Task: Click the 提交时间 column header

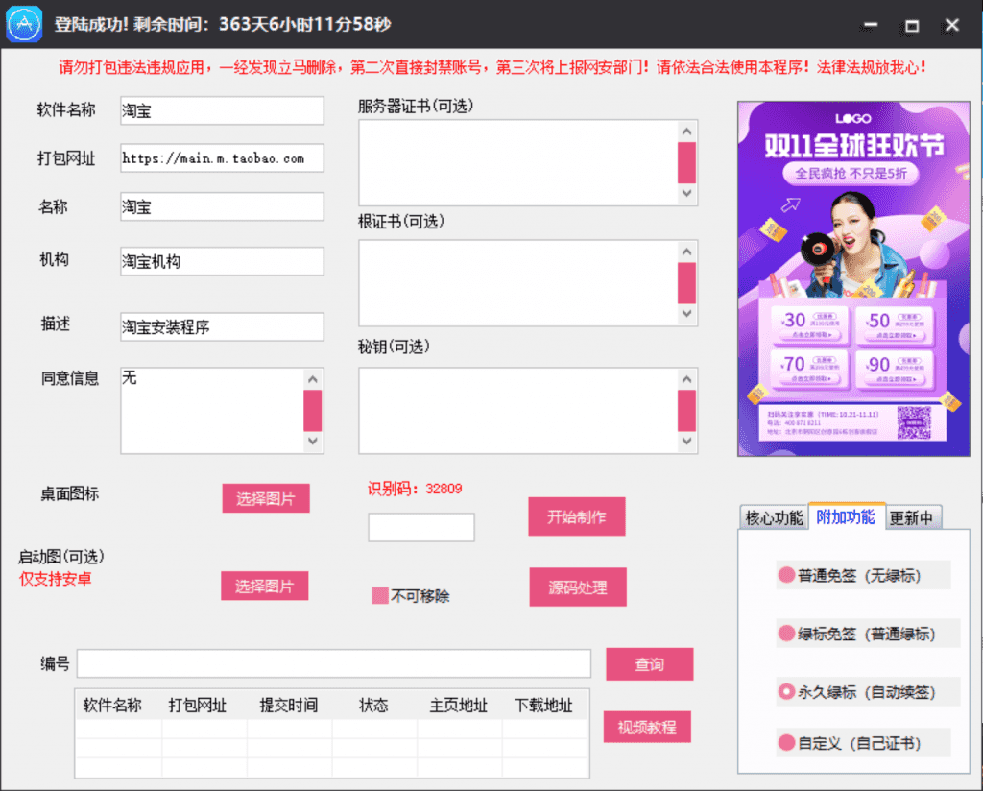Action: tap(289, 706)
